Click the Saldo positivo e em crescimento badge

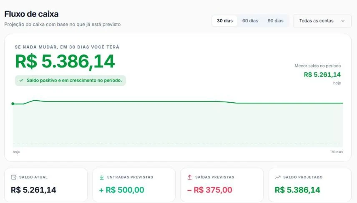pyautogui.click(x=70, y=80)
